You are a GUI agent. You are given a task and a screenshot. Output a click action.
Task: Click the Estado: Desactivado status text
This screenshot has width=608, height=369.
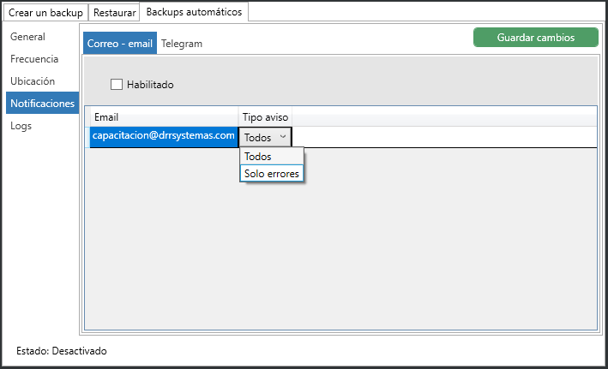[x=62, y=351]
